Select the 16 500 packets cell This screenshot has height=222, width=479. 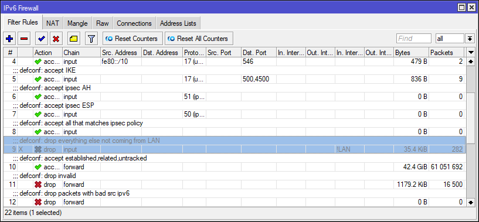[x=446, y=185]
